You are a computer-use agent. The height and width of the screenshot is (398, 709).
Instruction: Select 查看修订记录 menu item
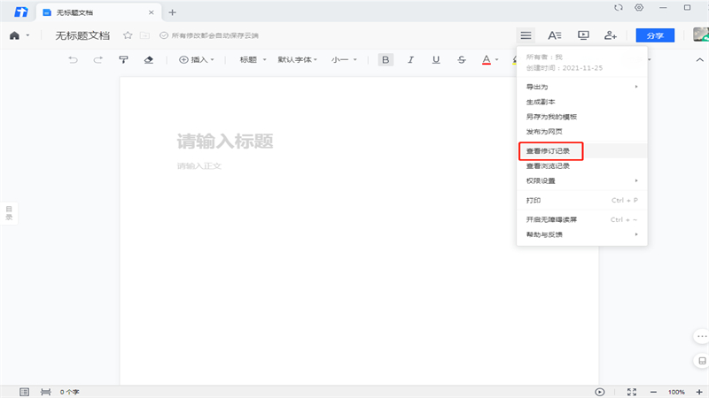(x=582, y=150)
